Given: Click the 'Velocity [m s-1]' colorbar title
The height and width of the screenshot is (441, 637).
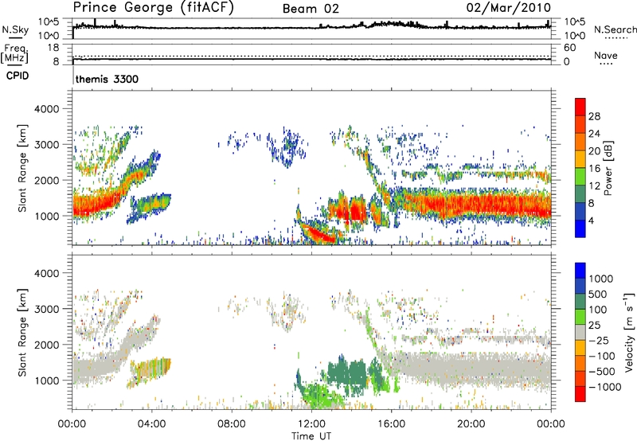Looking at the screenshot, I should (629, 332).
